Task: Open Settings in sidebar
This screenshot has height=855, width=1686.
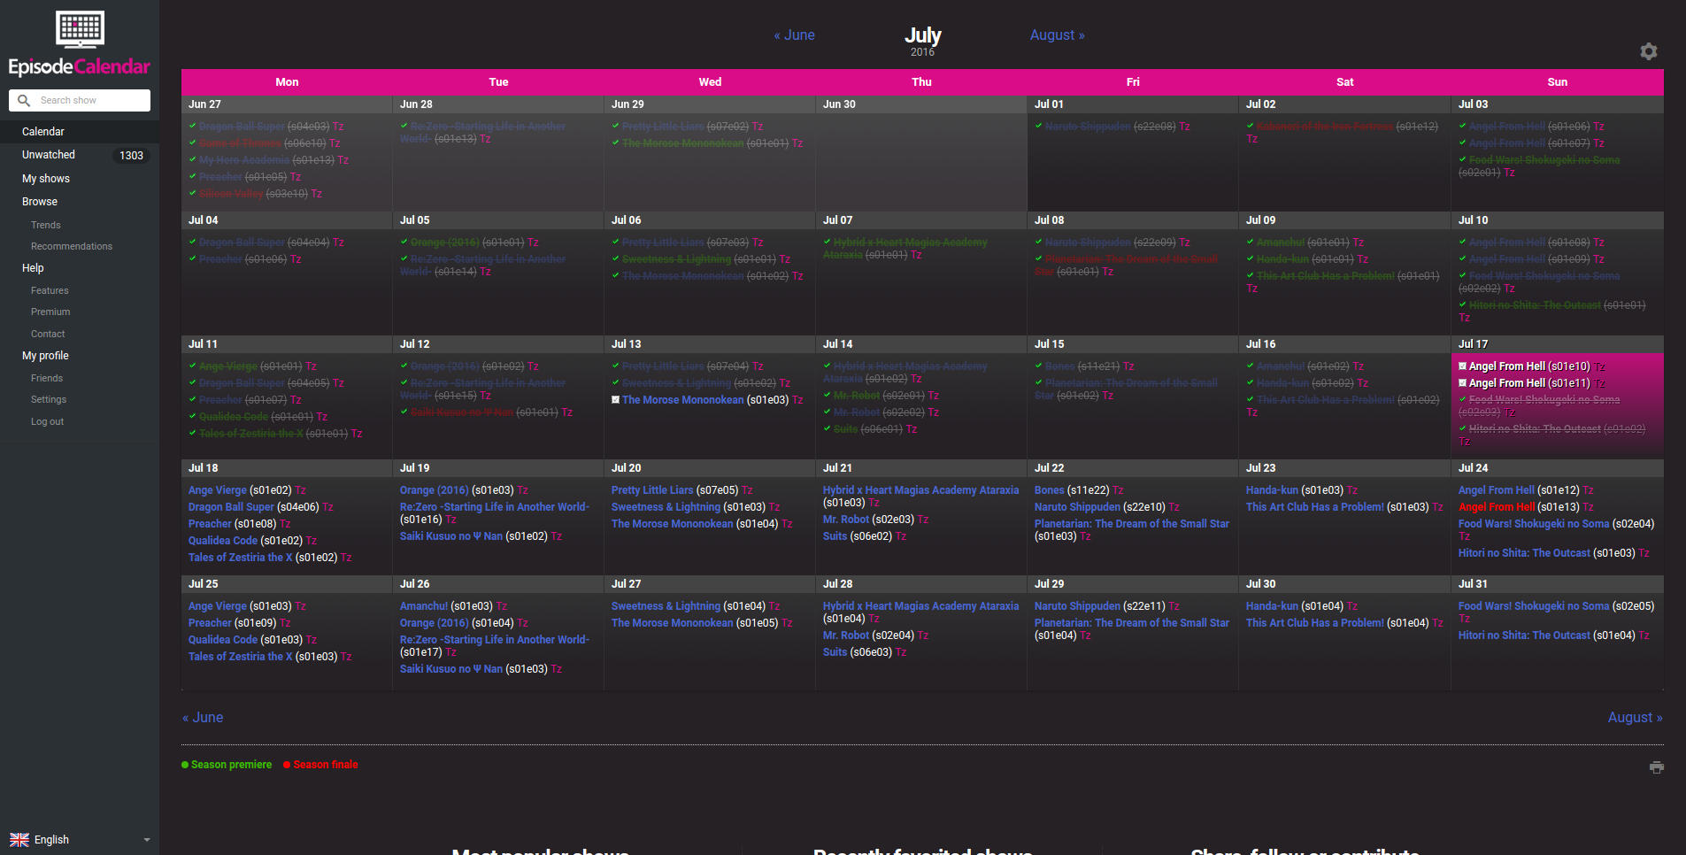Action: point(49,400)
